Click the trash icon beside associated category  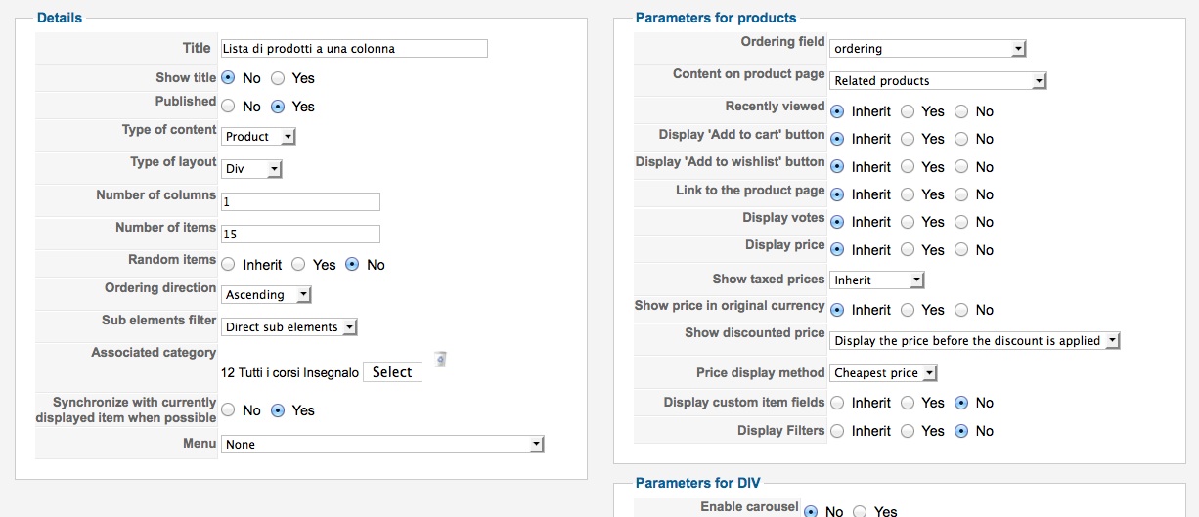(x=440, y=360)
